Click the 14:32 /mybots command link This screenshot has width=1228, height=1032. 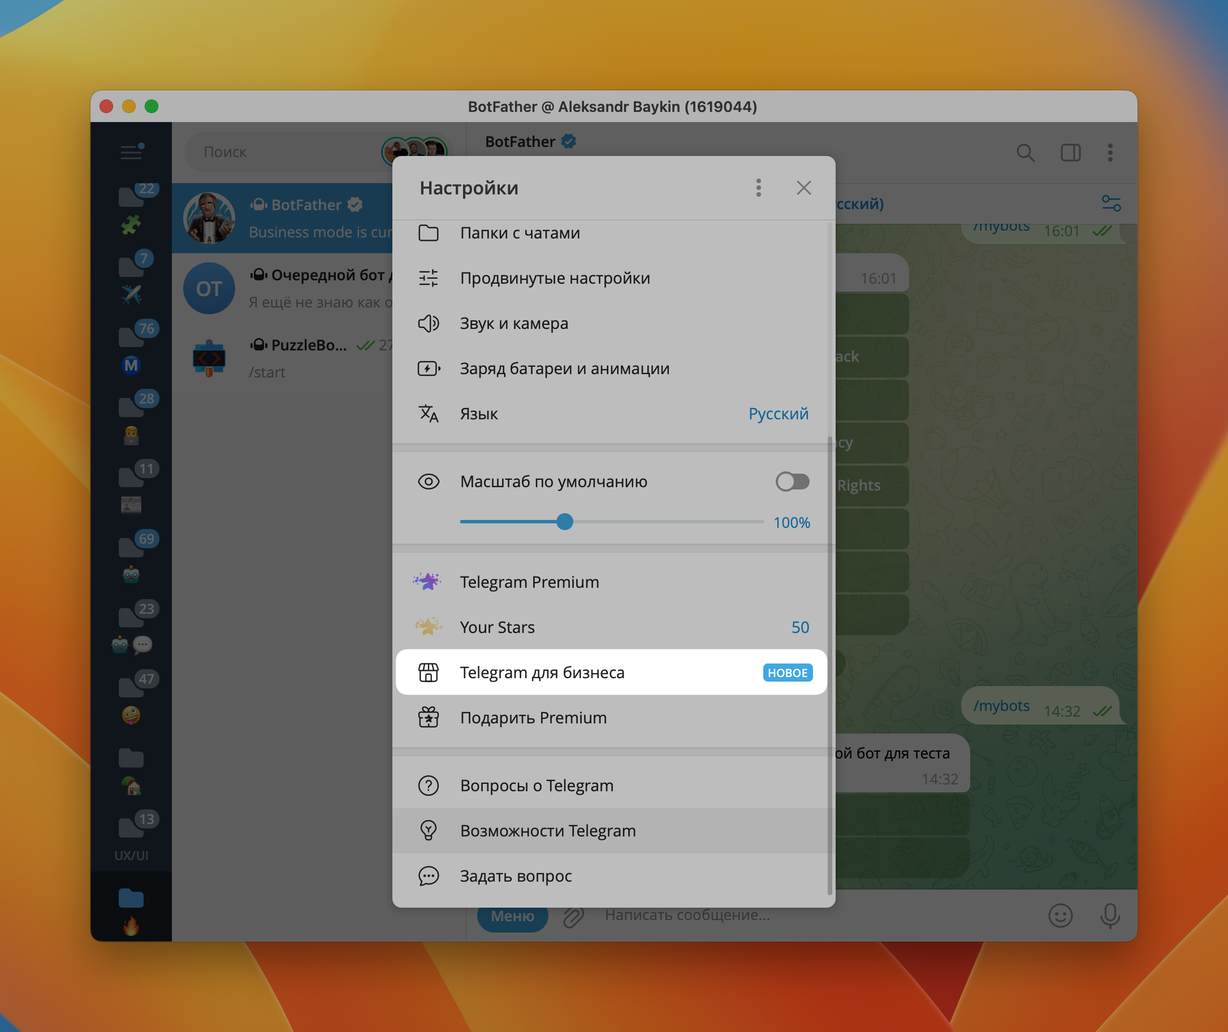(1001, 705)
